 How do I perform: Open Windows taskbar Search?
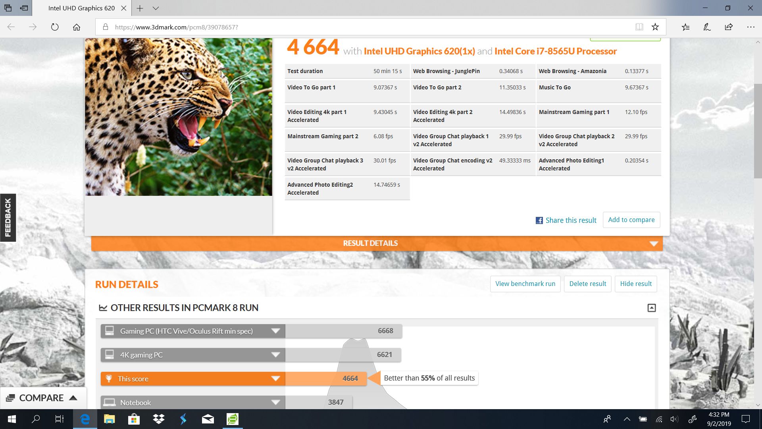pyautogui.click(x=36, y=419)
